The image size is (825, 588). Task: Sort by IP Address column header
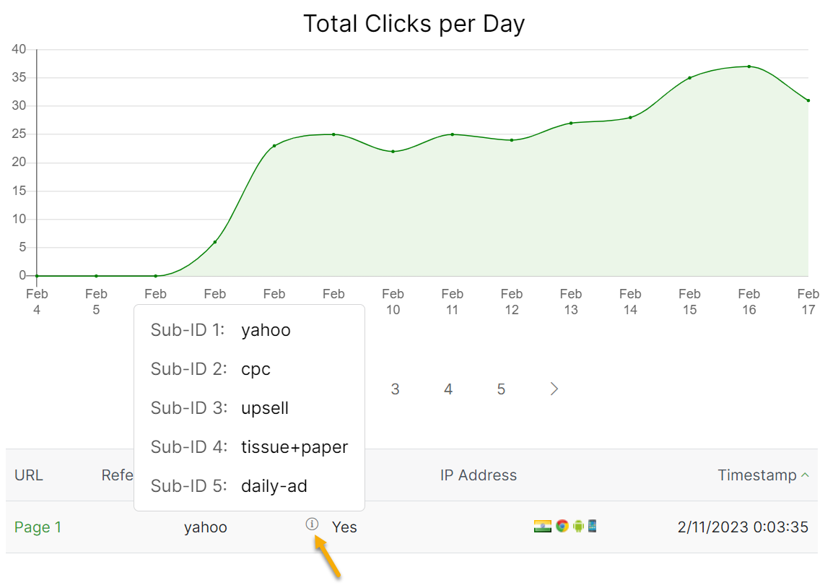[478, 475]
